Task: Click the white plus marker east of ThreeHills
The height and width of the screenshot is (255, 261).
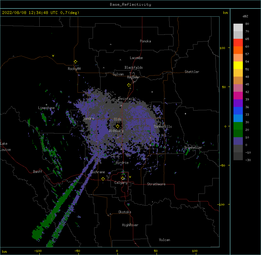Action: (185, 114)
